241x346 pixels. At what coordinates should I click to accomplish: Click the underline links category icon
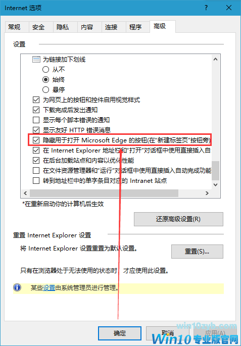(36, 60)
